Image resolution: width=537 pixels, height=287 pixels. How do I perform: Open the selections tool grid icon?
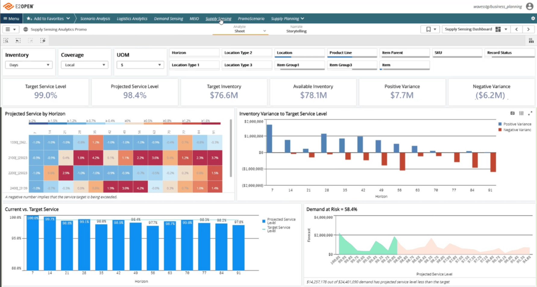pos(531,41)
